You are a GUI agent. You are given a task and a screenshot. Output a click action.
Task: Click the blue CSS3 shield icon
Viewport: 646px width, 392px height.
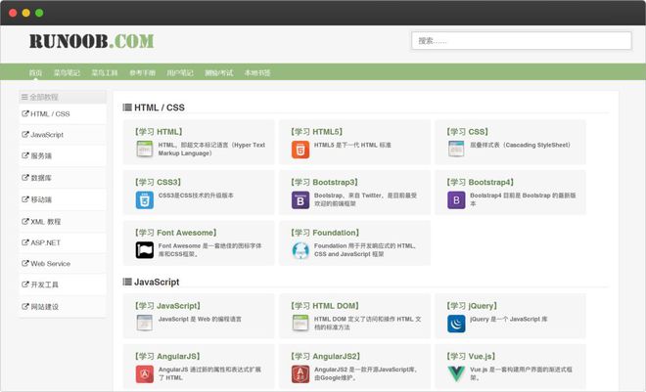click(145, 199)
